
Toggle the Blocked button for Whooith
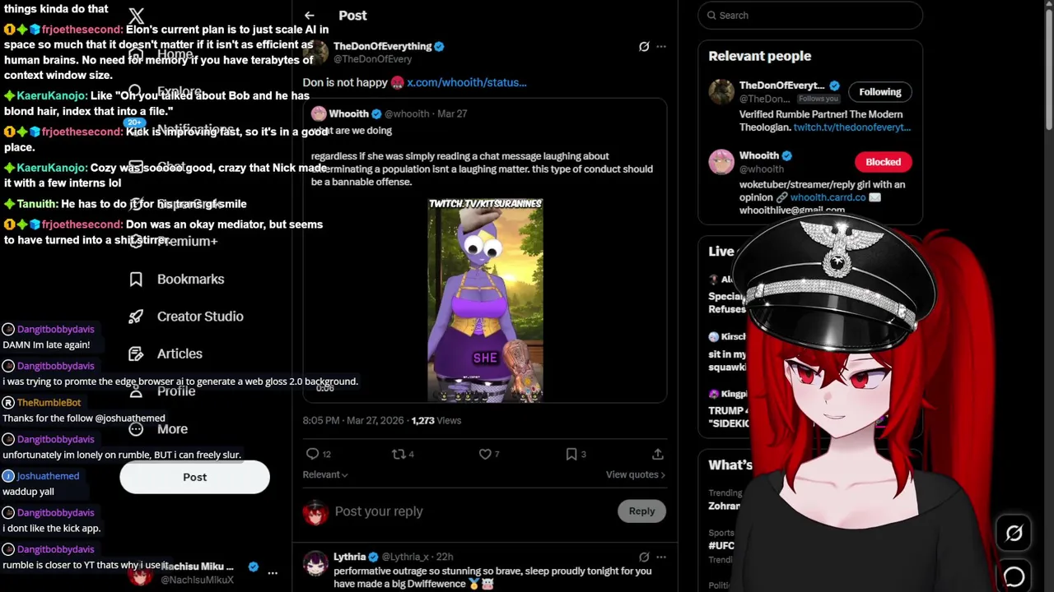(x=883, y=162)
